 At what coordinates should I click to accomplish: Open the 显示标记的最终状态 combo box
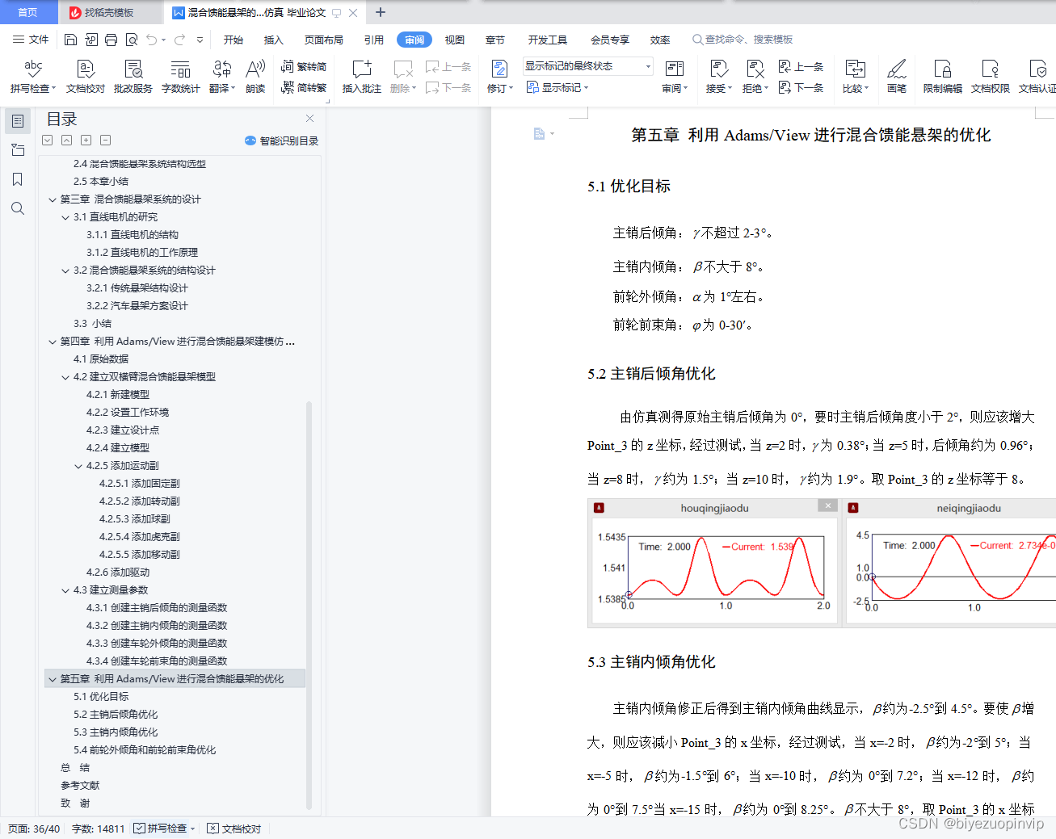coord(587,66)
